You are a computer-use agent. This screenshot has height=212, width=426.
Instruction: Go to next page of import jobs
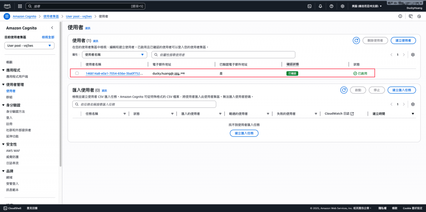[x=404, y=104]
